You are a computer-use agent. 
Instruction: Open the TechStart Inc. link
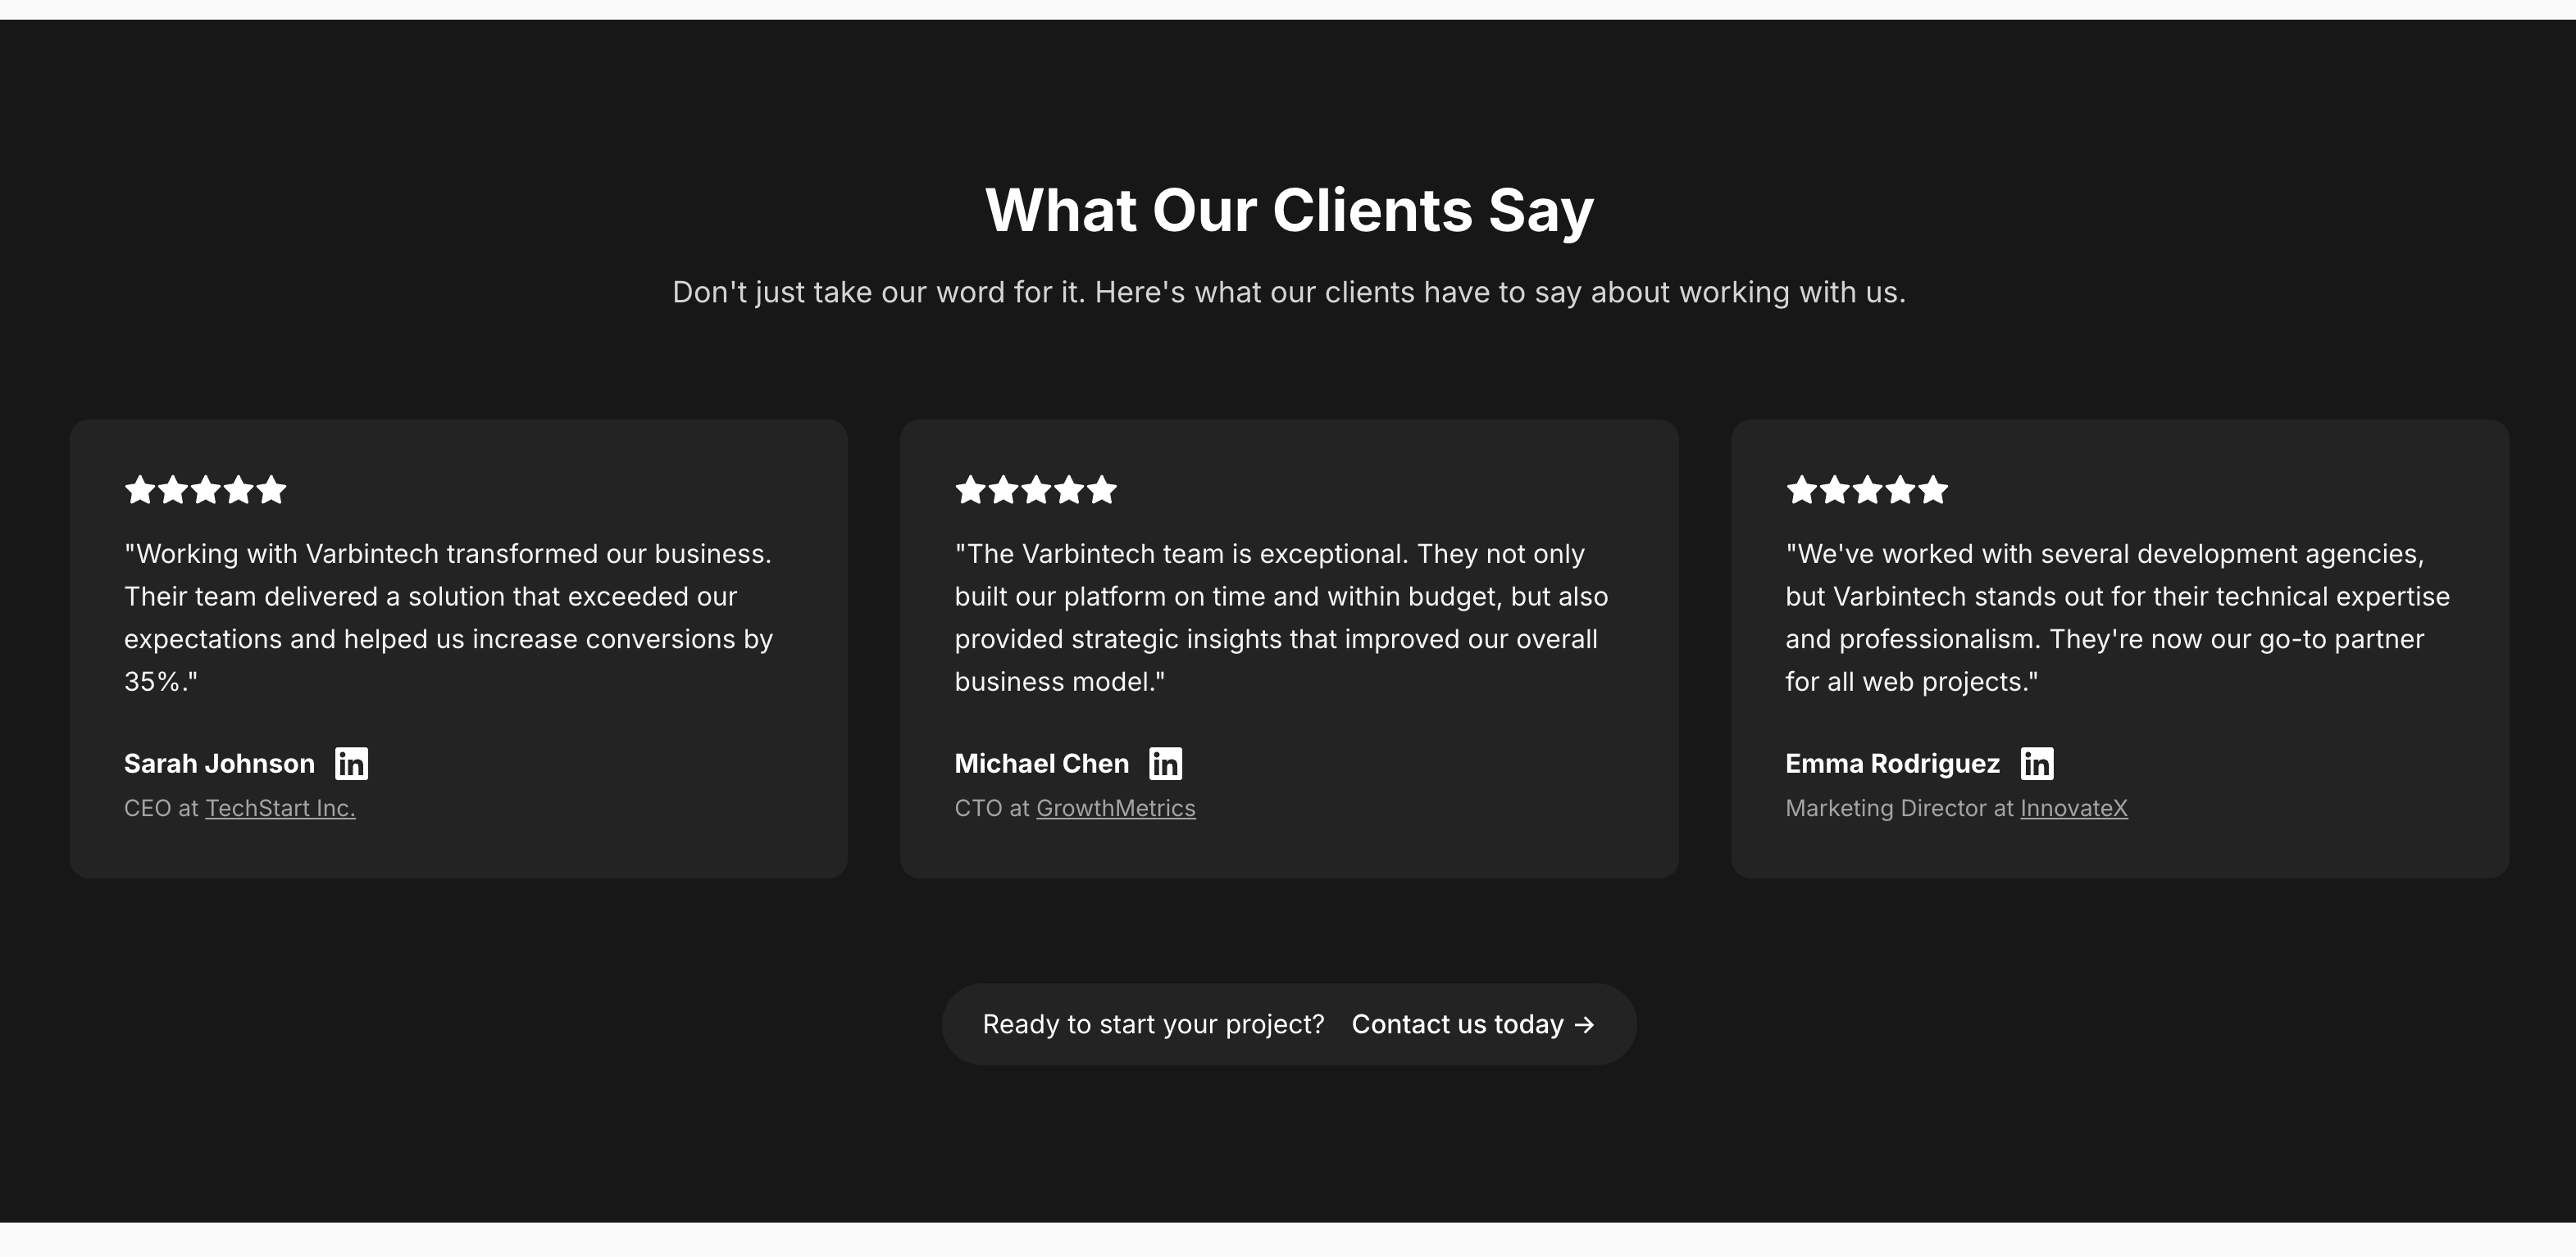281,807
